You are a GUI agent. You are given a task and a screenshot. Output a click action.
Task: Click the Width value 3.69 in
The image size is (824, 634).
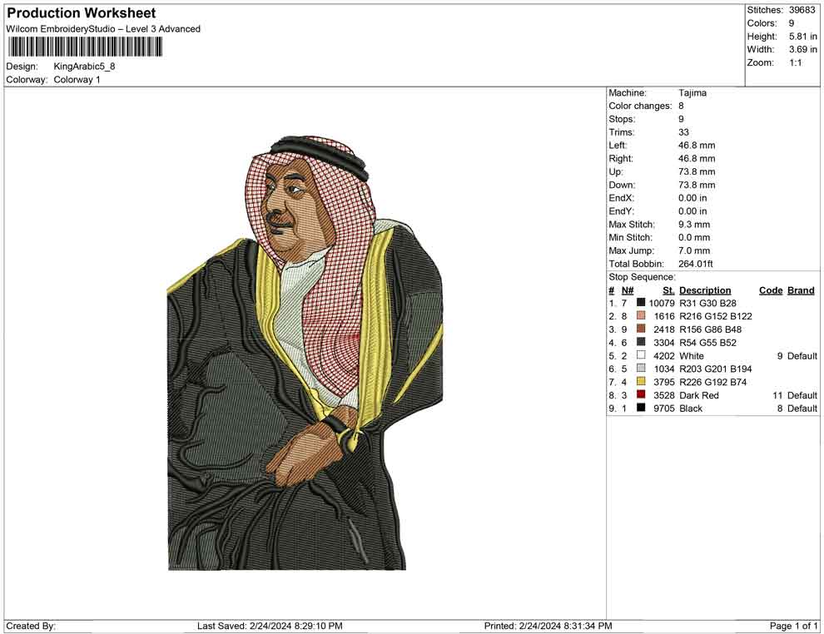(803, 49)
